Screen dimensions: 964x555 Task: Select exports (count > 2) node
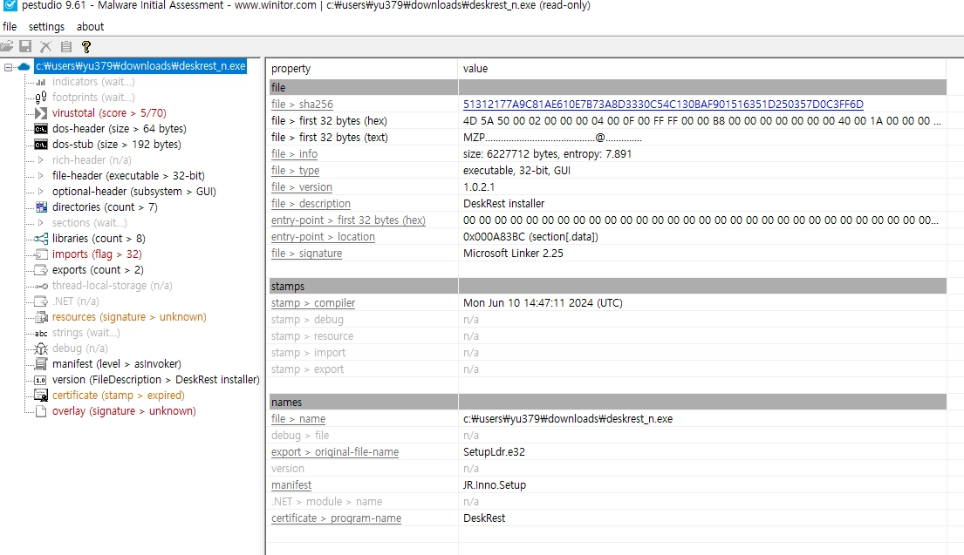(98, 269)
